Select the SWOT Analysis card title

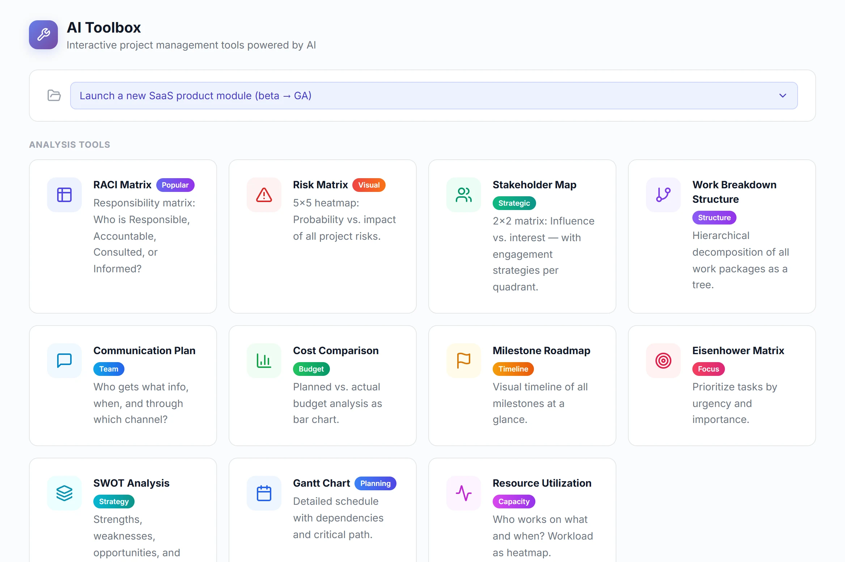point(131,483)
